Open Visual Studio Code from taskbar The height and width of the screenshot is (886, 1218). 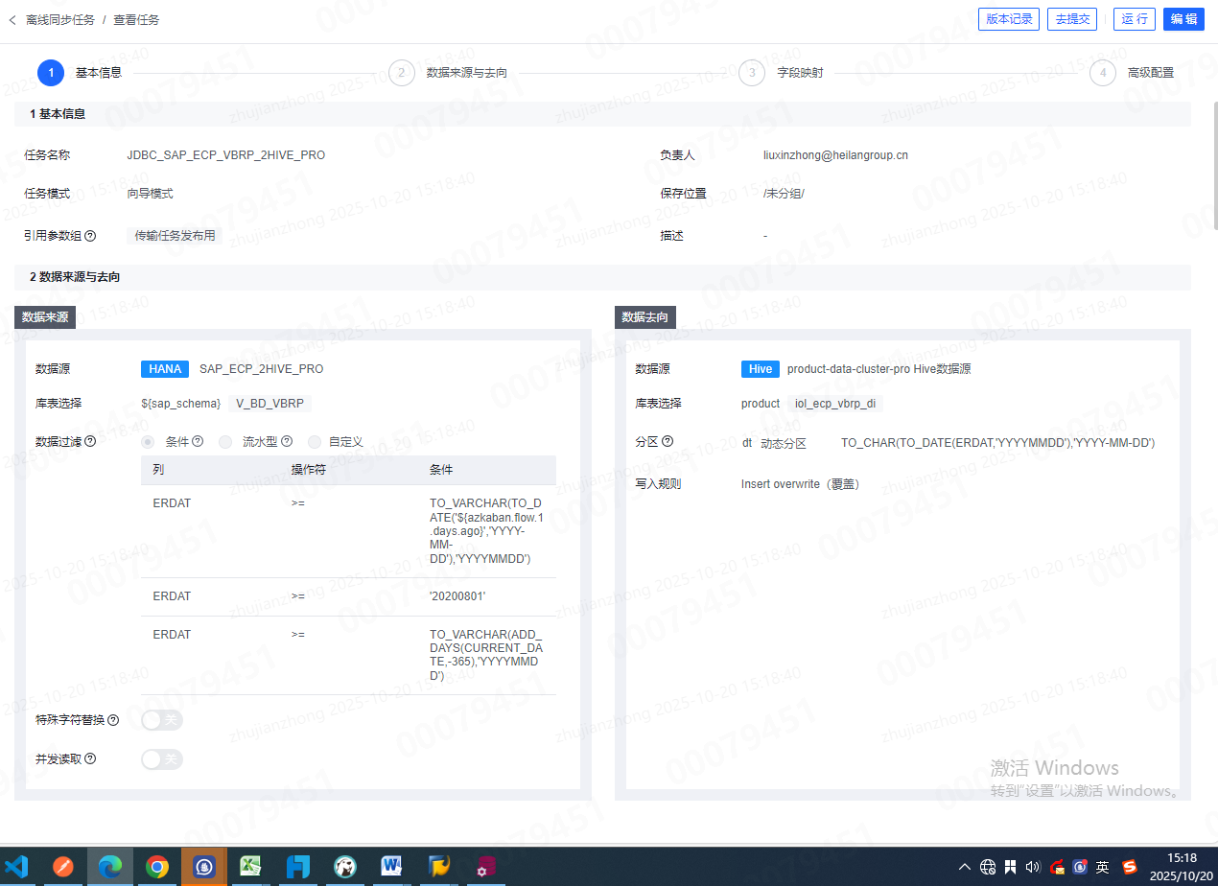click(x=17, y=867)
